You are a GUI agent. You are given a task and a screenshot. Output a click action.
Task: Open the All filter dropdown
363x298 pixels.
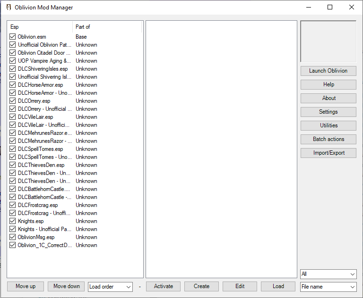tap(328, 274)
